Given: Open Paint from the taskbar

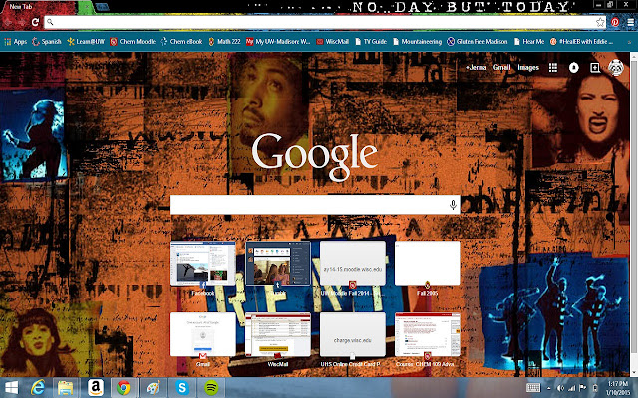Looking at the screenshot, I should click(x=153, y=388).
